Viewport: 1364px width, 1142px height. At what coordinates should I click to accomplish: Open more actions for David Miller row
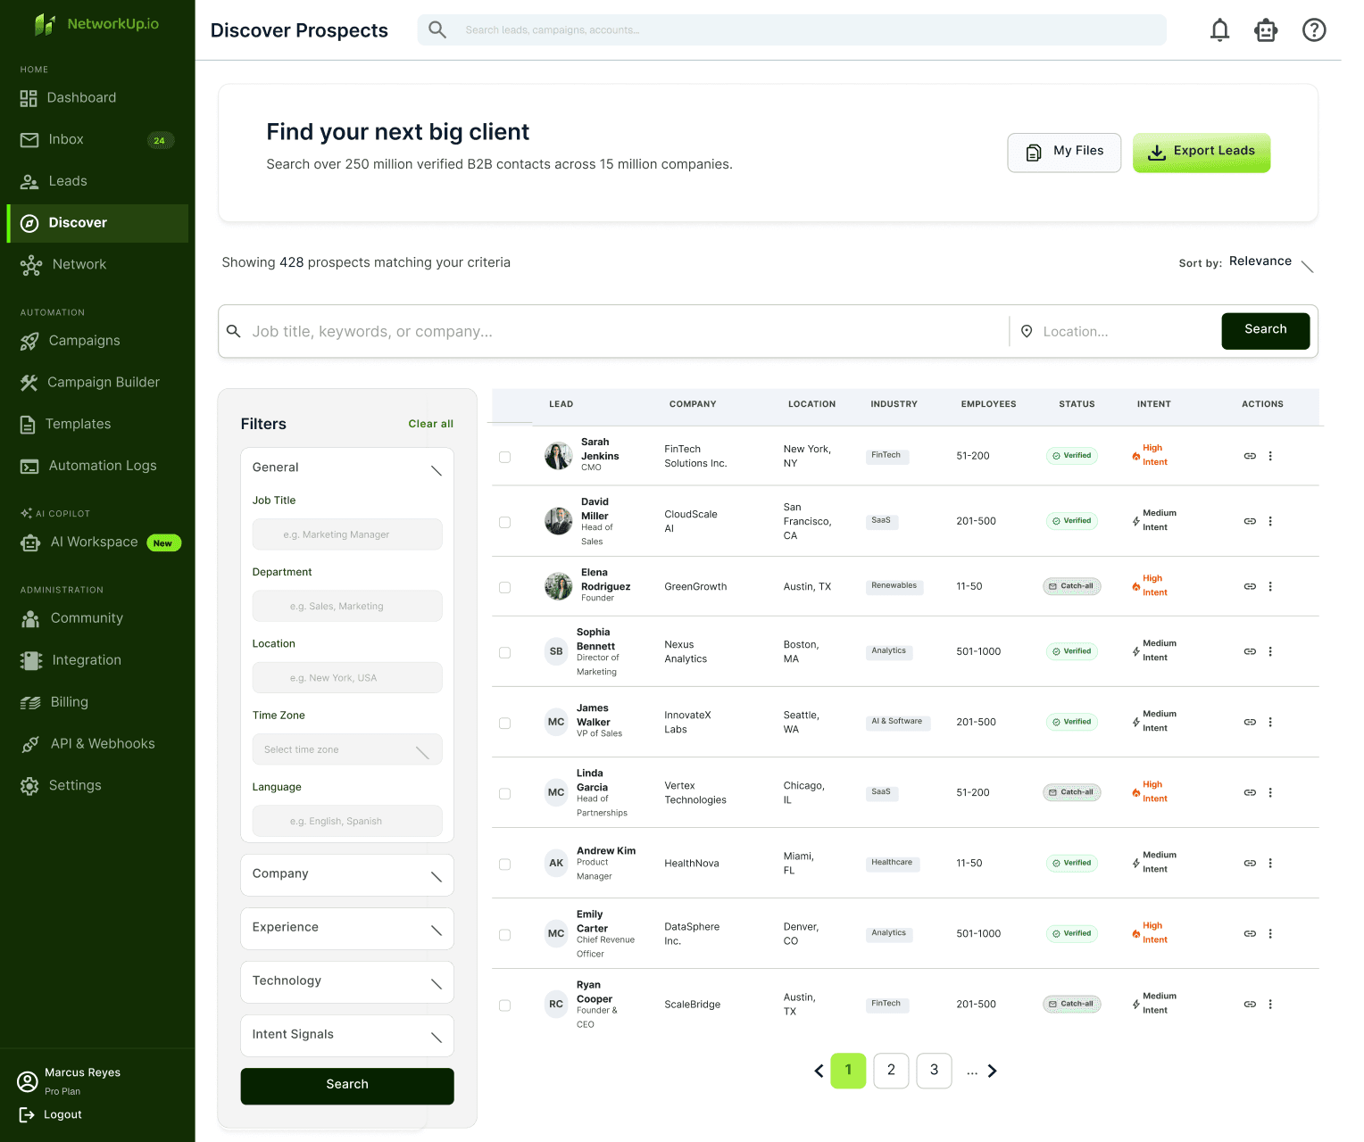tap(1270, 521)
